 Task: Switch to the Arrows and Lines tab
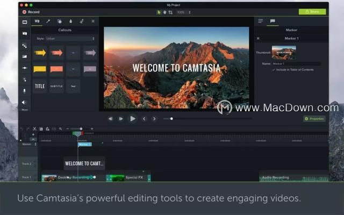[48, 21]
